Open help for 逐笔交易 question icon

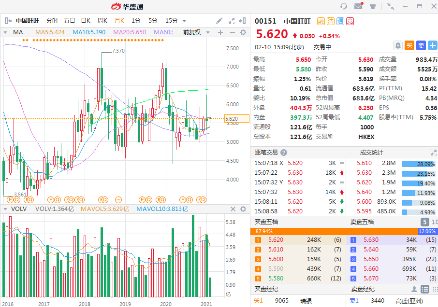pos(283,153)
